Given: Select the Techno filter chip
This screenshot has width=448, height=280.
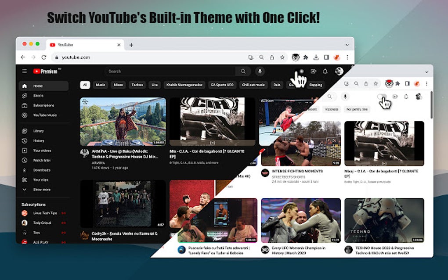Looking at the screenshot, I should (137, 85).
